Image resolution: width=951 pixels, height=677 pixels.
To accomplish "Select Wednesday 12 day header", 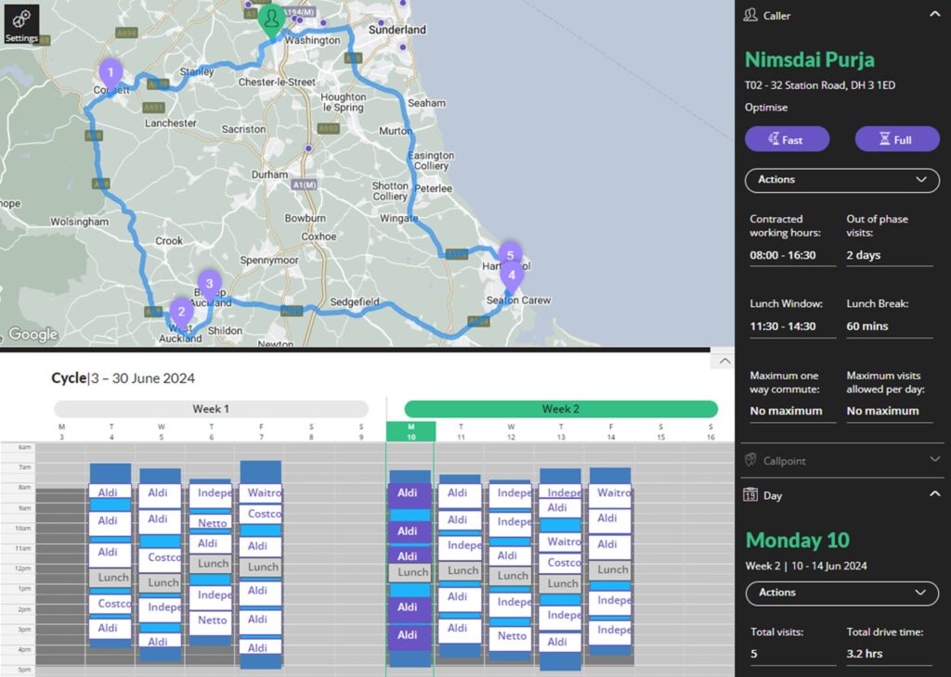I will pos(511,432).
